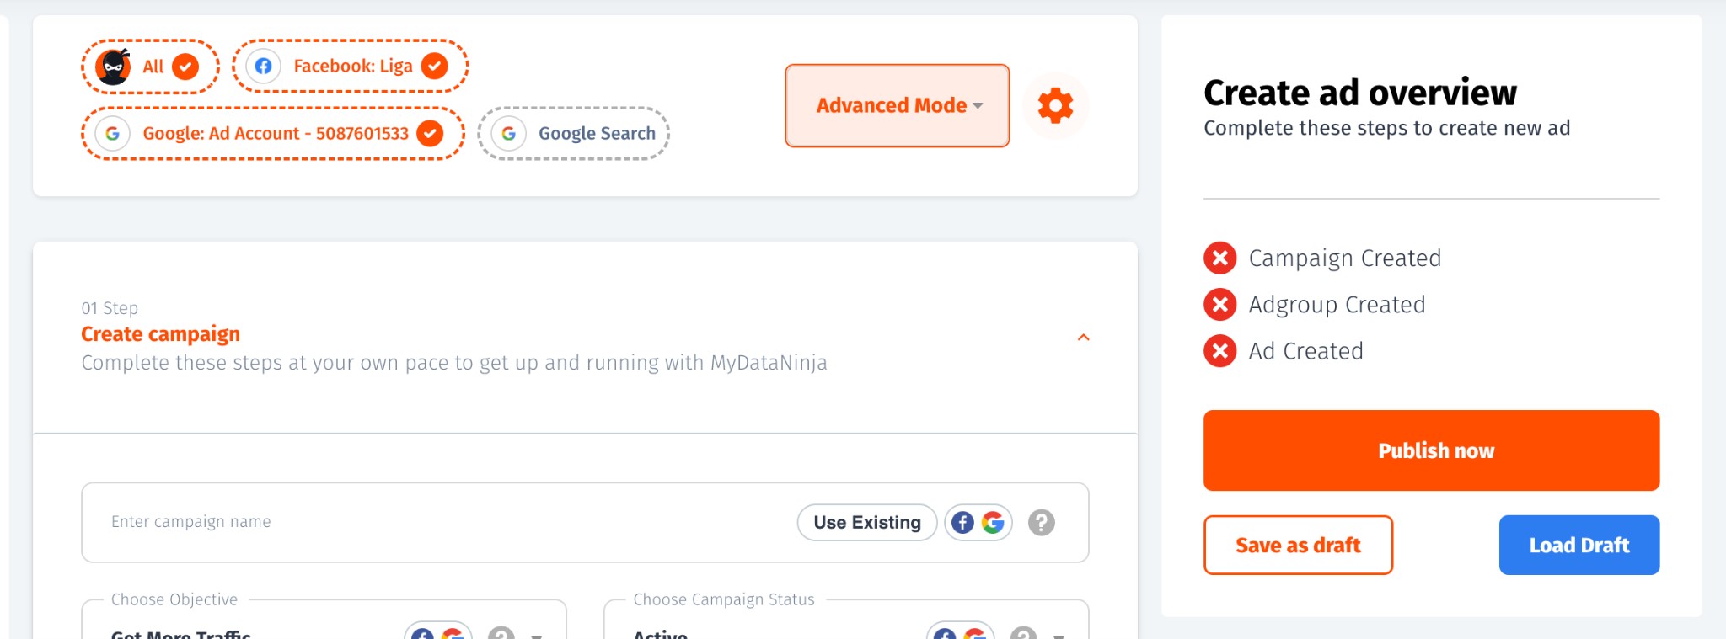Click red X icon beside Adgroup Created
Screen dimensions: 1726x639
tap(1219, 305)
